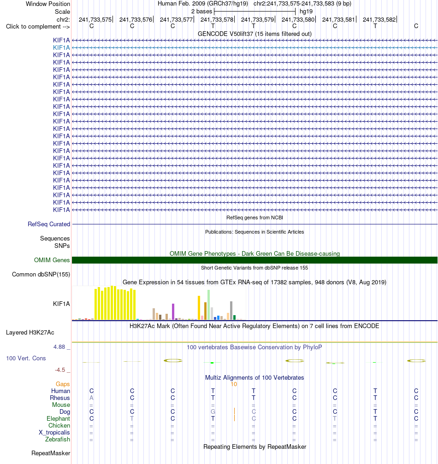Click the chr2:241,733,575-241,733,583 (9 bp) header
The width and height of the screenshot is (438, 464).
tap(302, 4)
